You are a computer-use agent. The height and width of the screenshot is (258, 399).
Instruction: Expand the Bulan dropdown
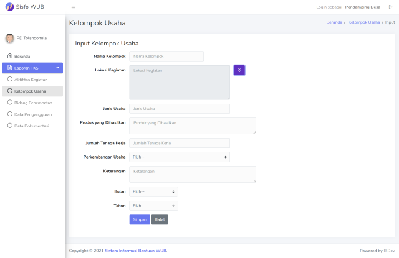tap(153, 192)
